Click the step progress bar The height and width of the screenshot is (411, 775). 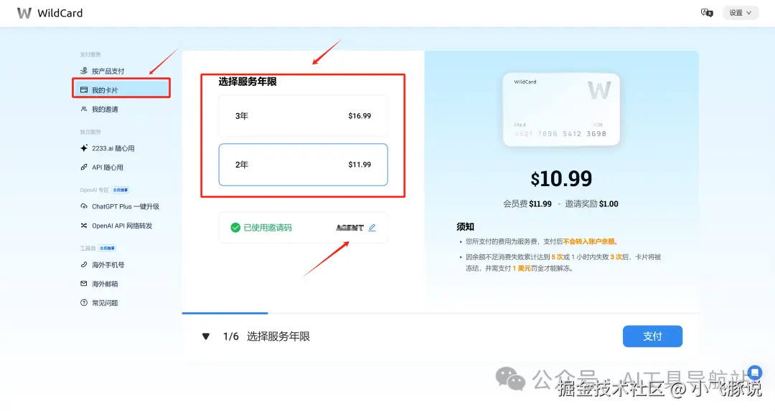click(x=441, y=313)
